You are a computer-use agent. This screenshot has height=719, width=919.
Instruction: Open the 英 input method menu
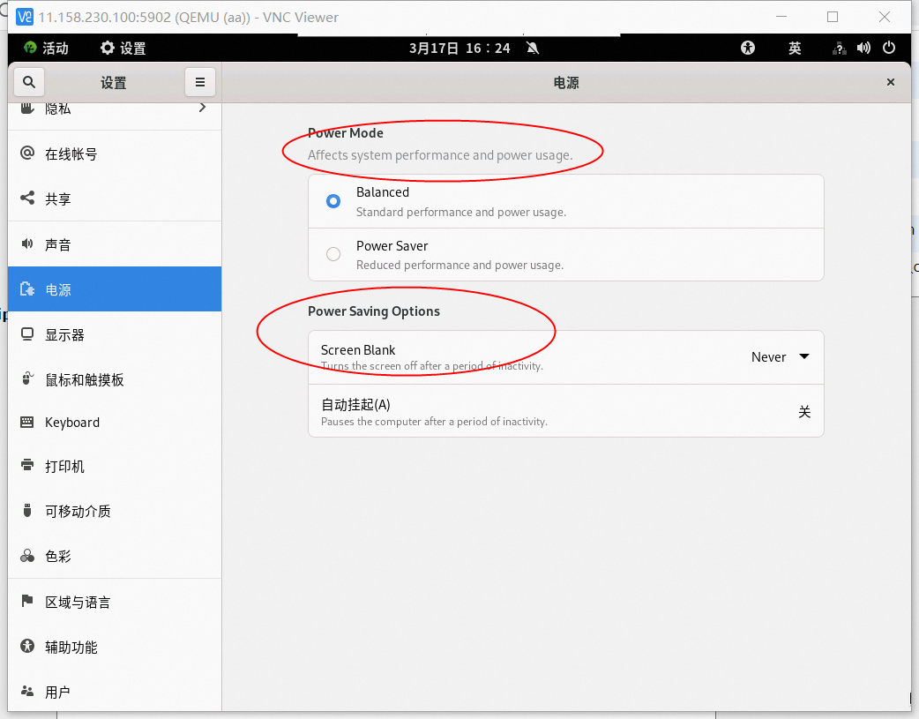tap(795, 48)
